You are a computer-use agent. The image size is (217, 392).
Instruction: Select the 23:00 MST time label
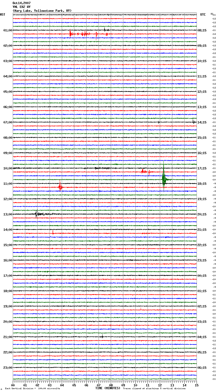click(x=8, y=368)
